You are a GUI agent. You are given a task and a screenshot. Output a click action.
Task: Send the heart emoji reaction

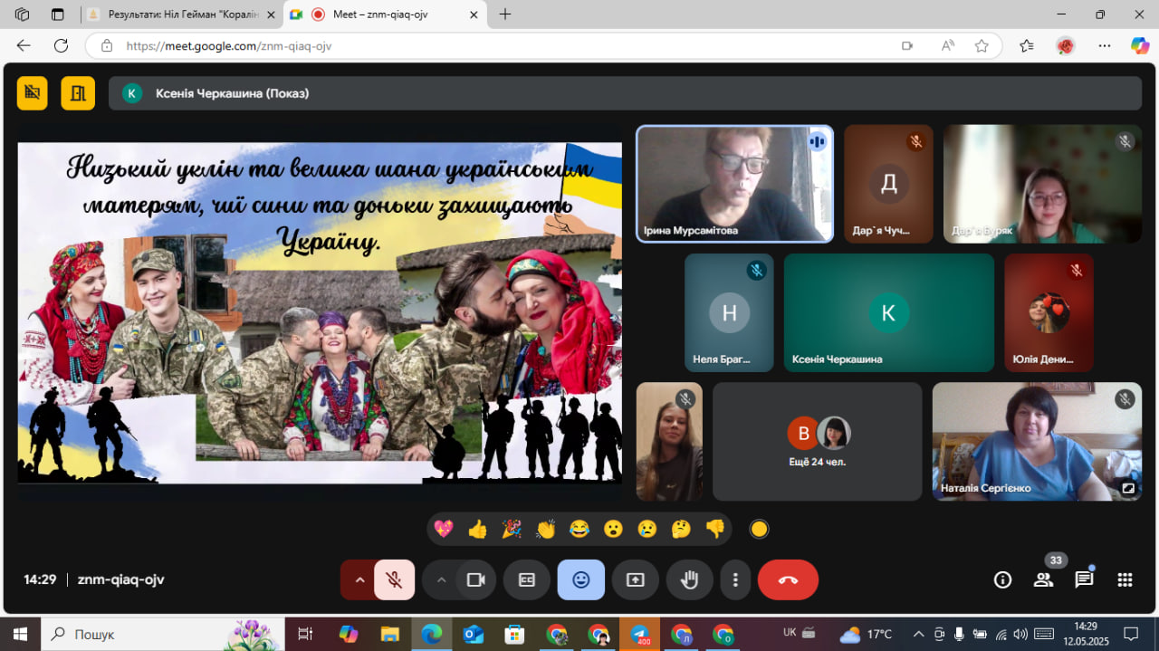443,529
